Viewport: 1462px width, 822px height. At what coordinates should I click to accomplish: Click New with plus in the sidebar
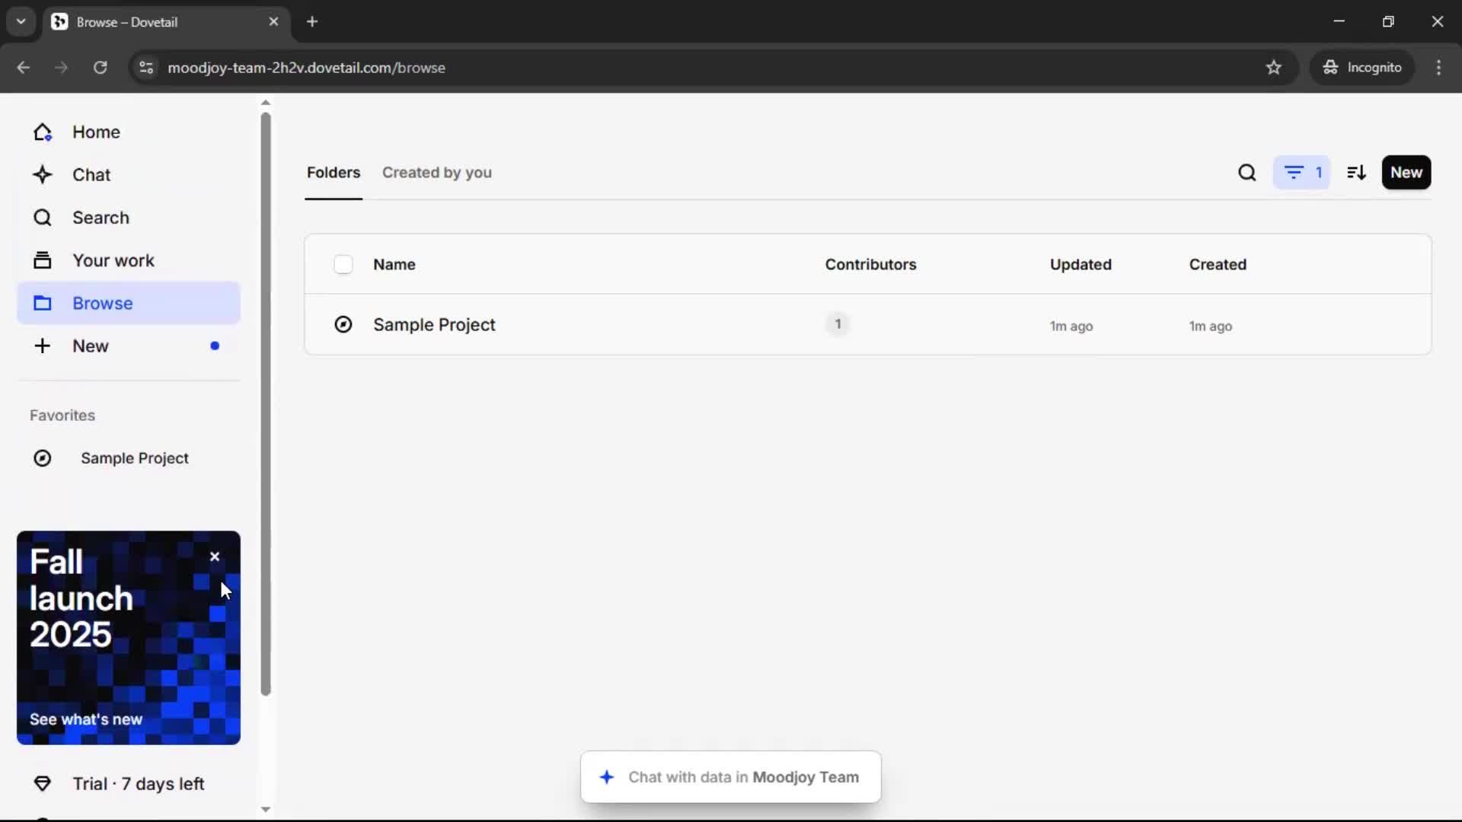pyautogui.click(x=90, y=346)
